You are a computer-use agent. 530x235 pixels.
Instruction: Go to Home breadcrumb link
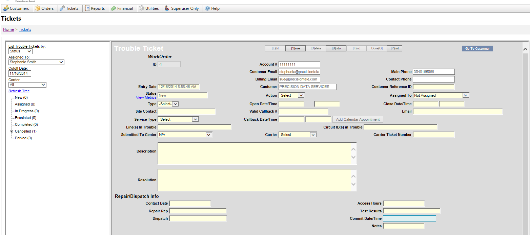click(x=8, y=29)
